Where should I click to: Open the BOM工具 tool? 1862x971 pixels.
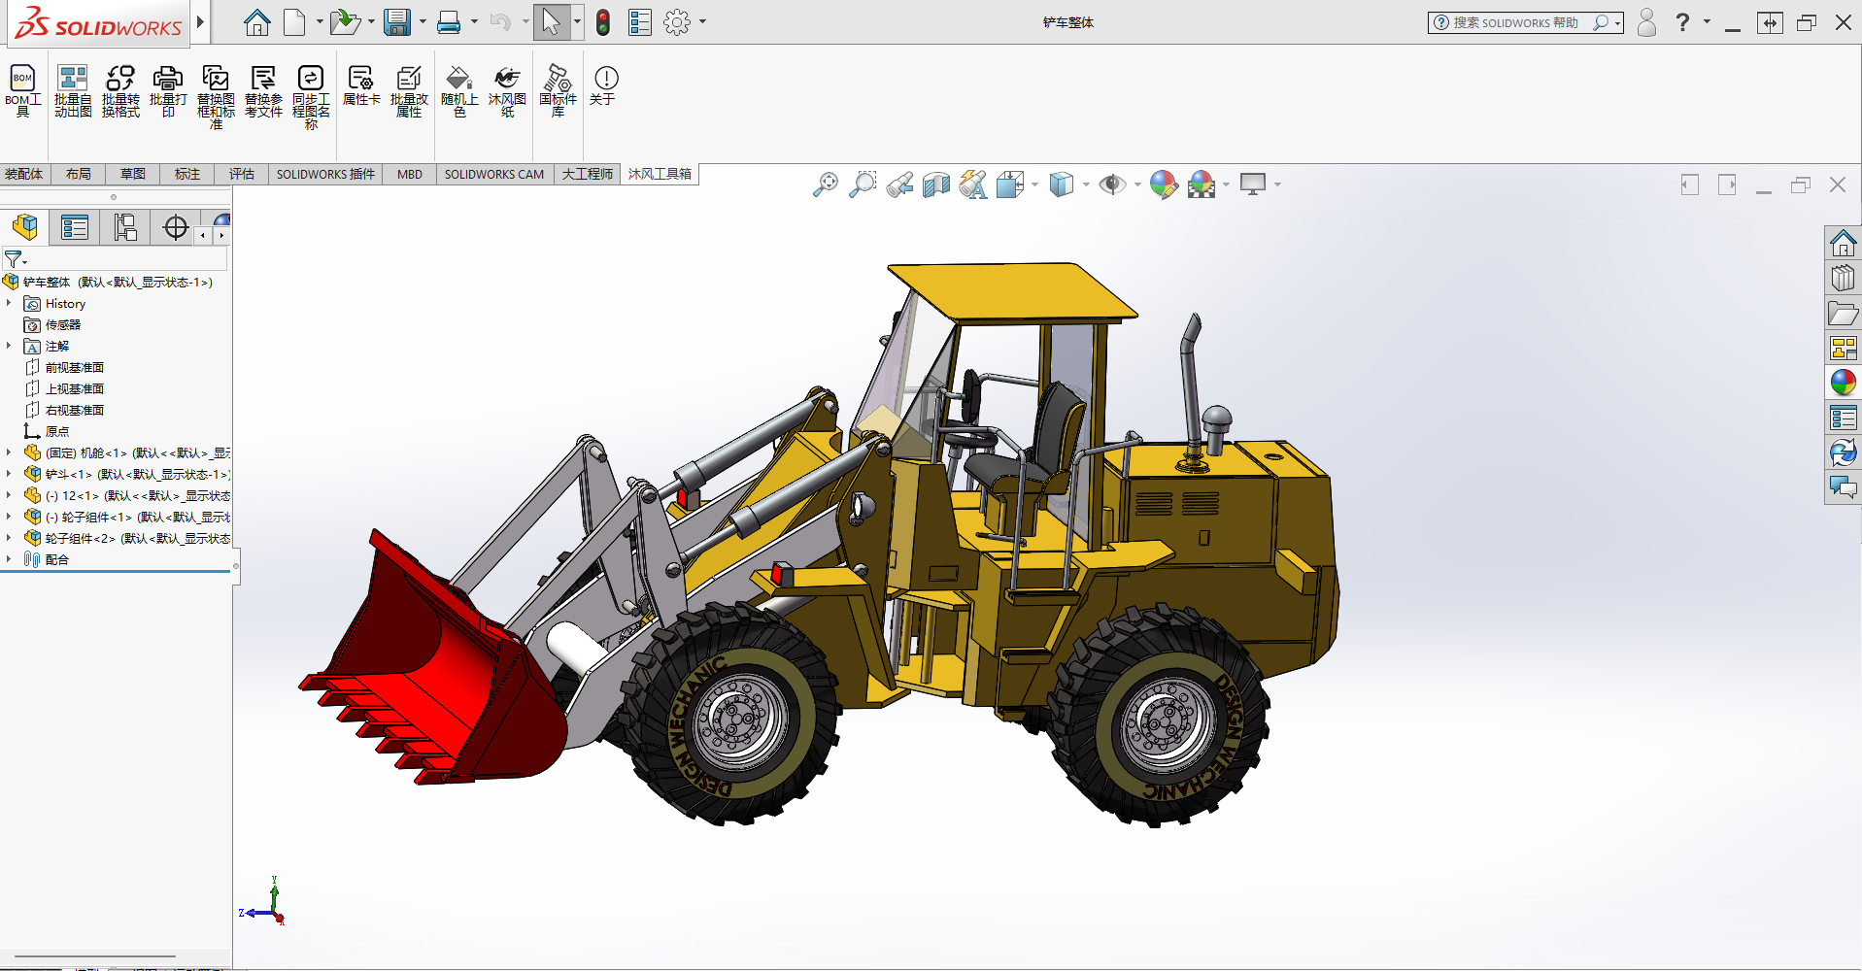(x=22, y=90)
